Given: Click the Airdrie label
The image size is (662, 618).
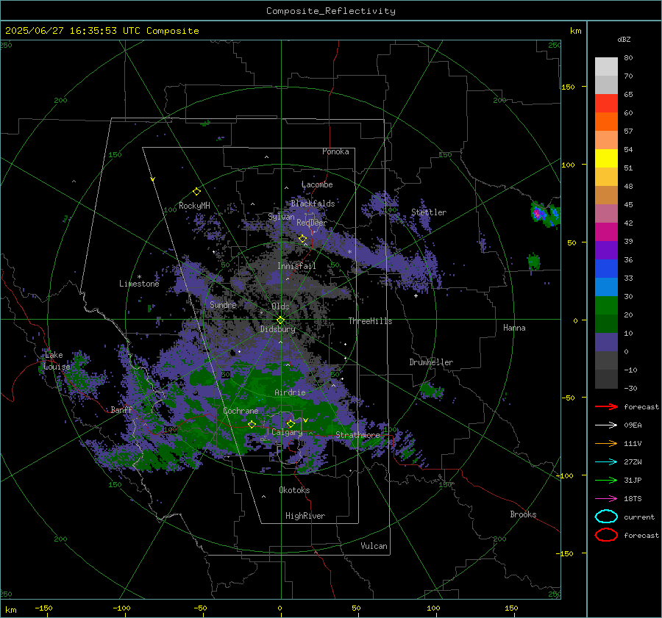Looking at the screenshot, I should coord(290,392).
